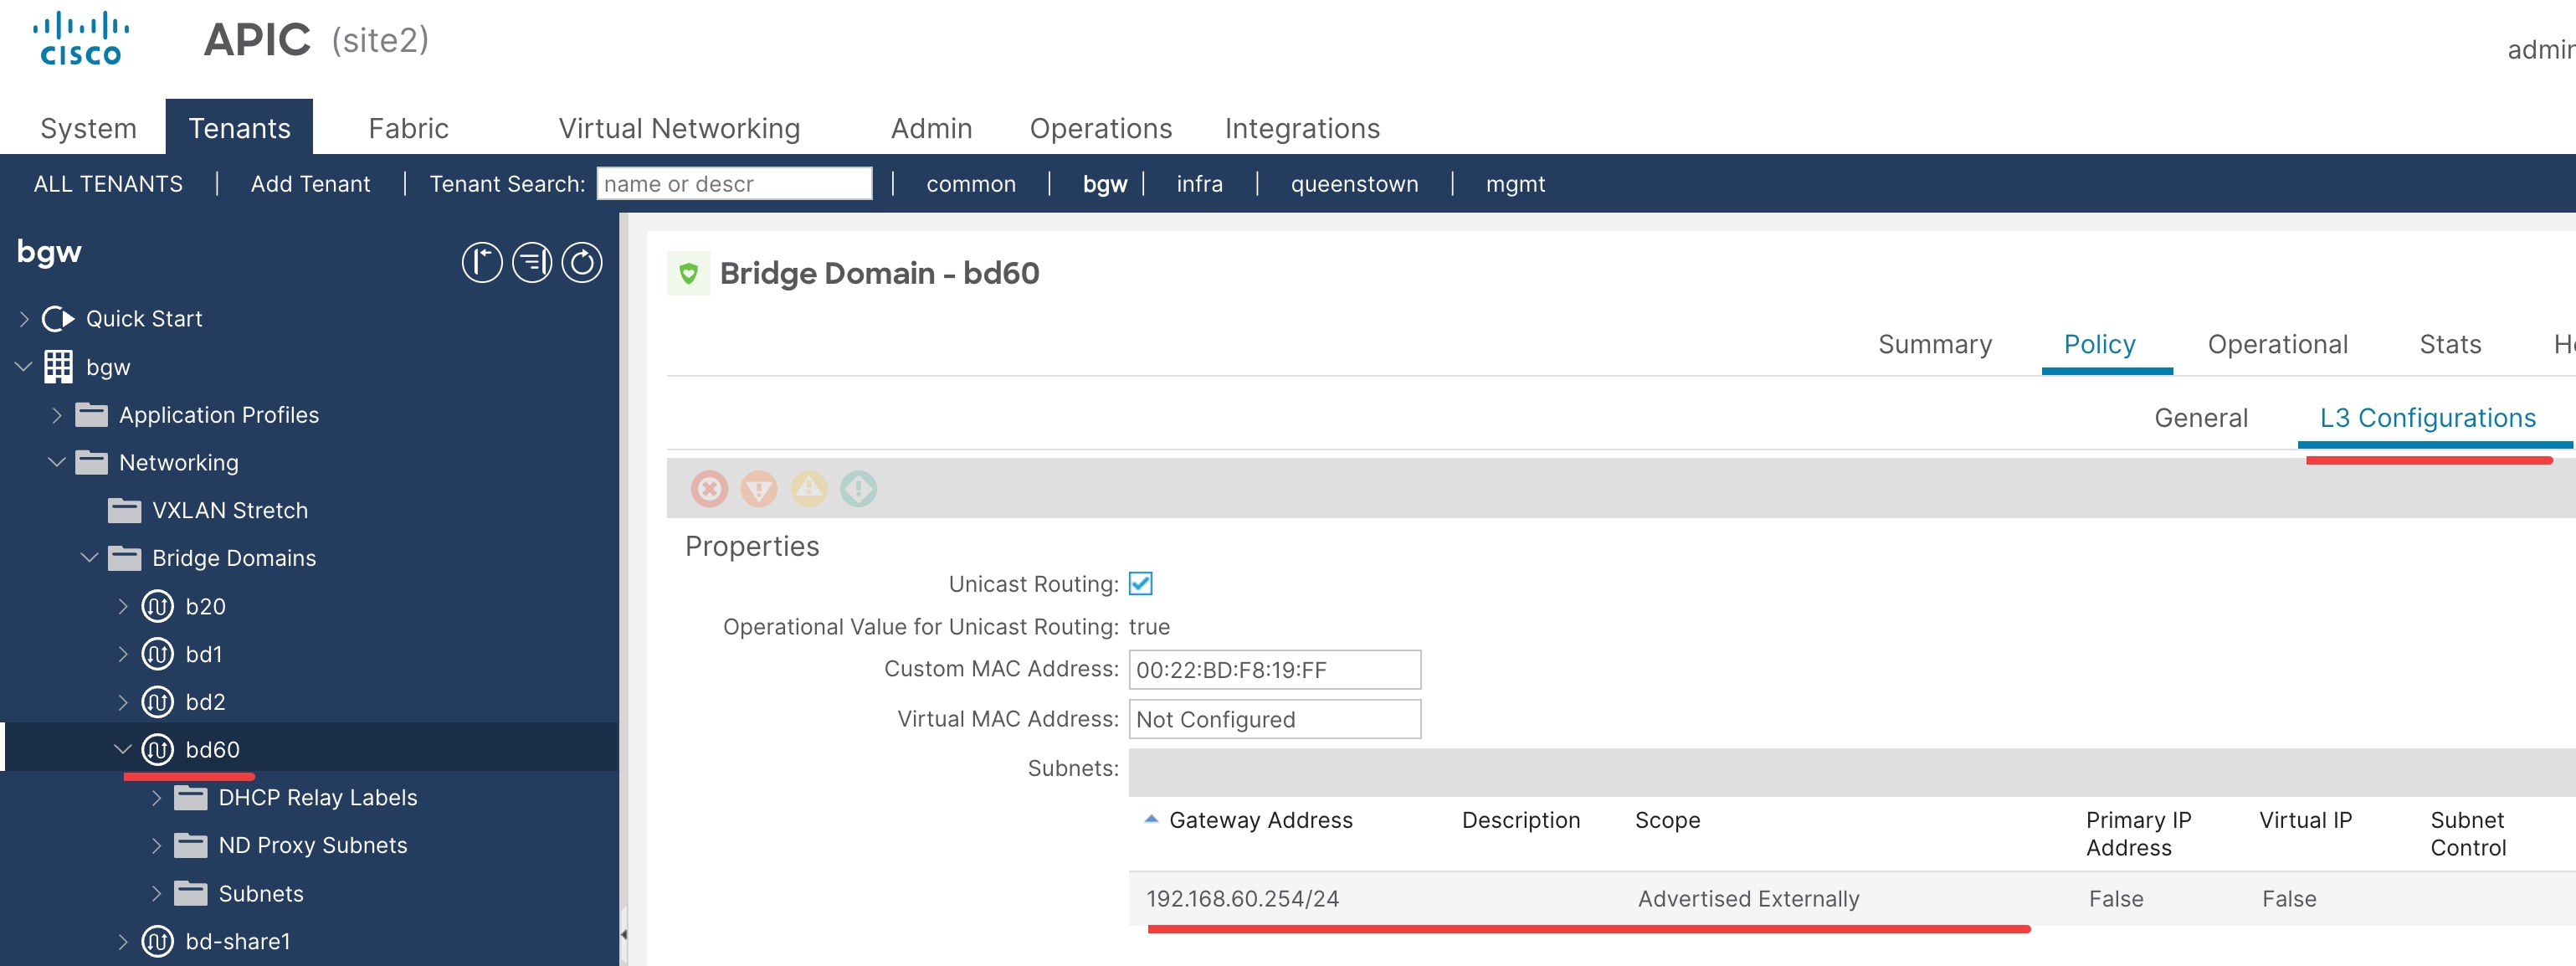Click the yellow minor fault icon
Viewport: 2576px width, 966px height.
(809, 489)
